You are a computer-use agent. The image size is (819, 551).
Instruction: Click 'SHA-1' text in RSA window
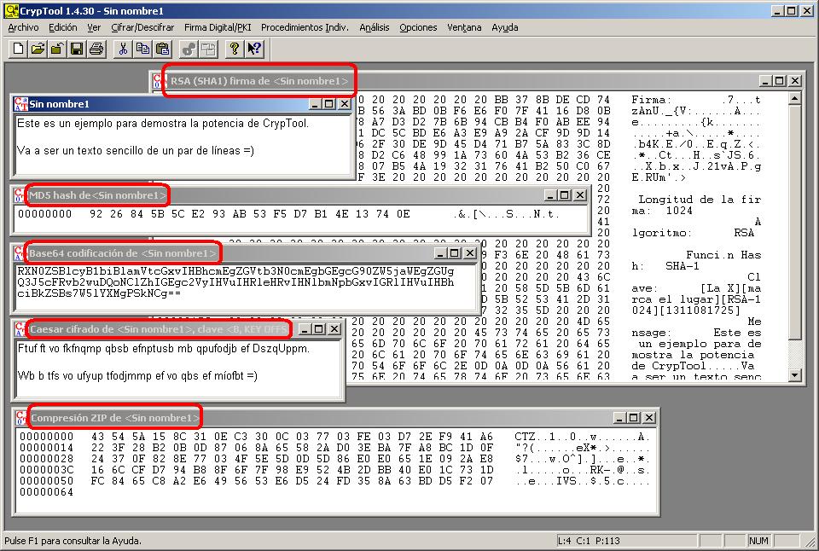pyautogui.click(x=682, y=266)
